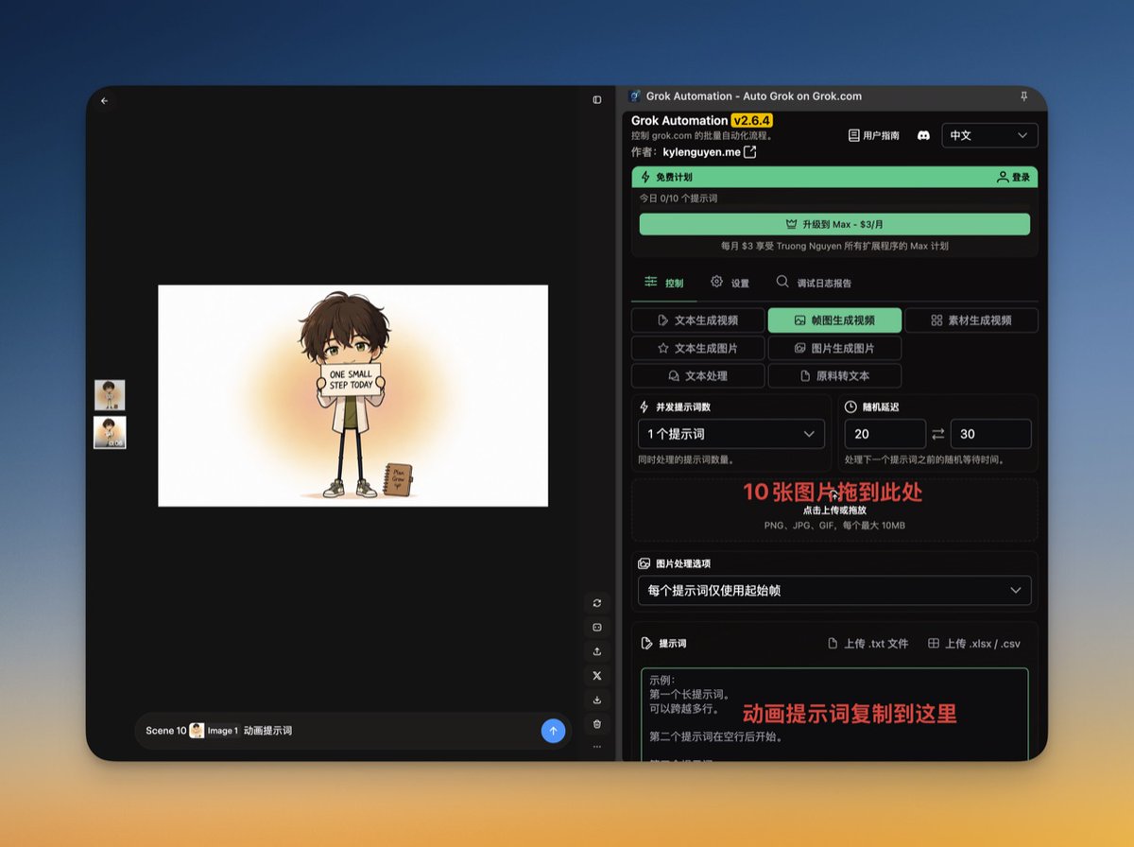Select the first image thumbnail in left strip
This screenshot has width=1134, height=847.
coord(110,394)
